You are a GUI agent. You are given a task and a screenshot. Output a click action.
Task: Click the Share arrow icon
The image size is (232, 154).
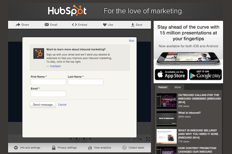coord(18,25)
